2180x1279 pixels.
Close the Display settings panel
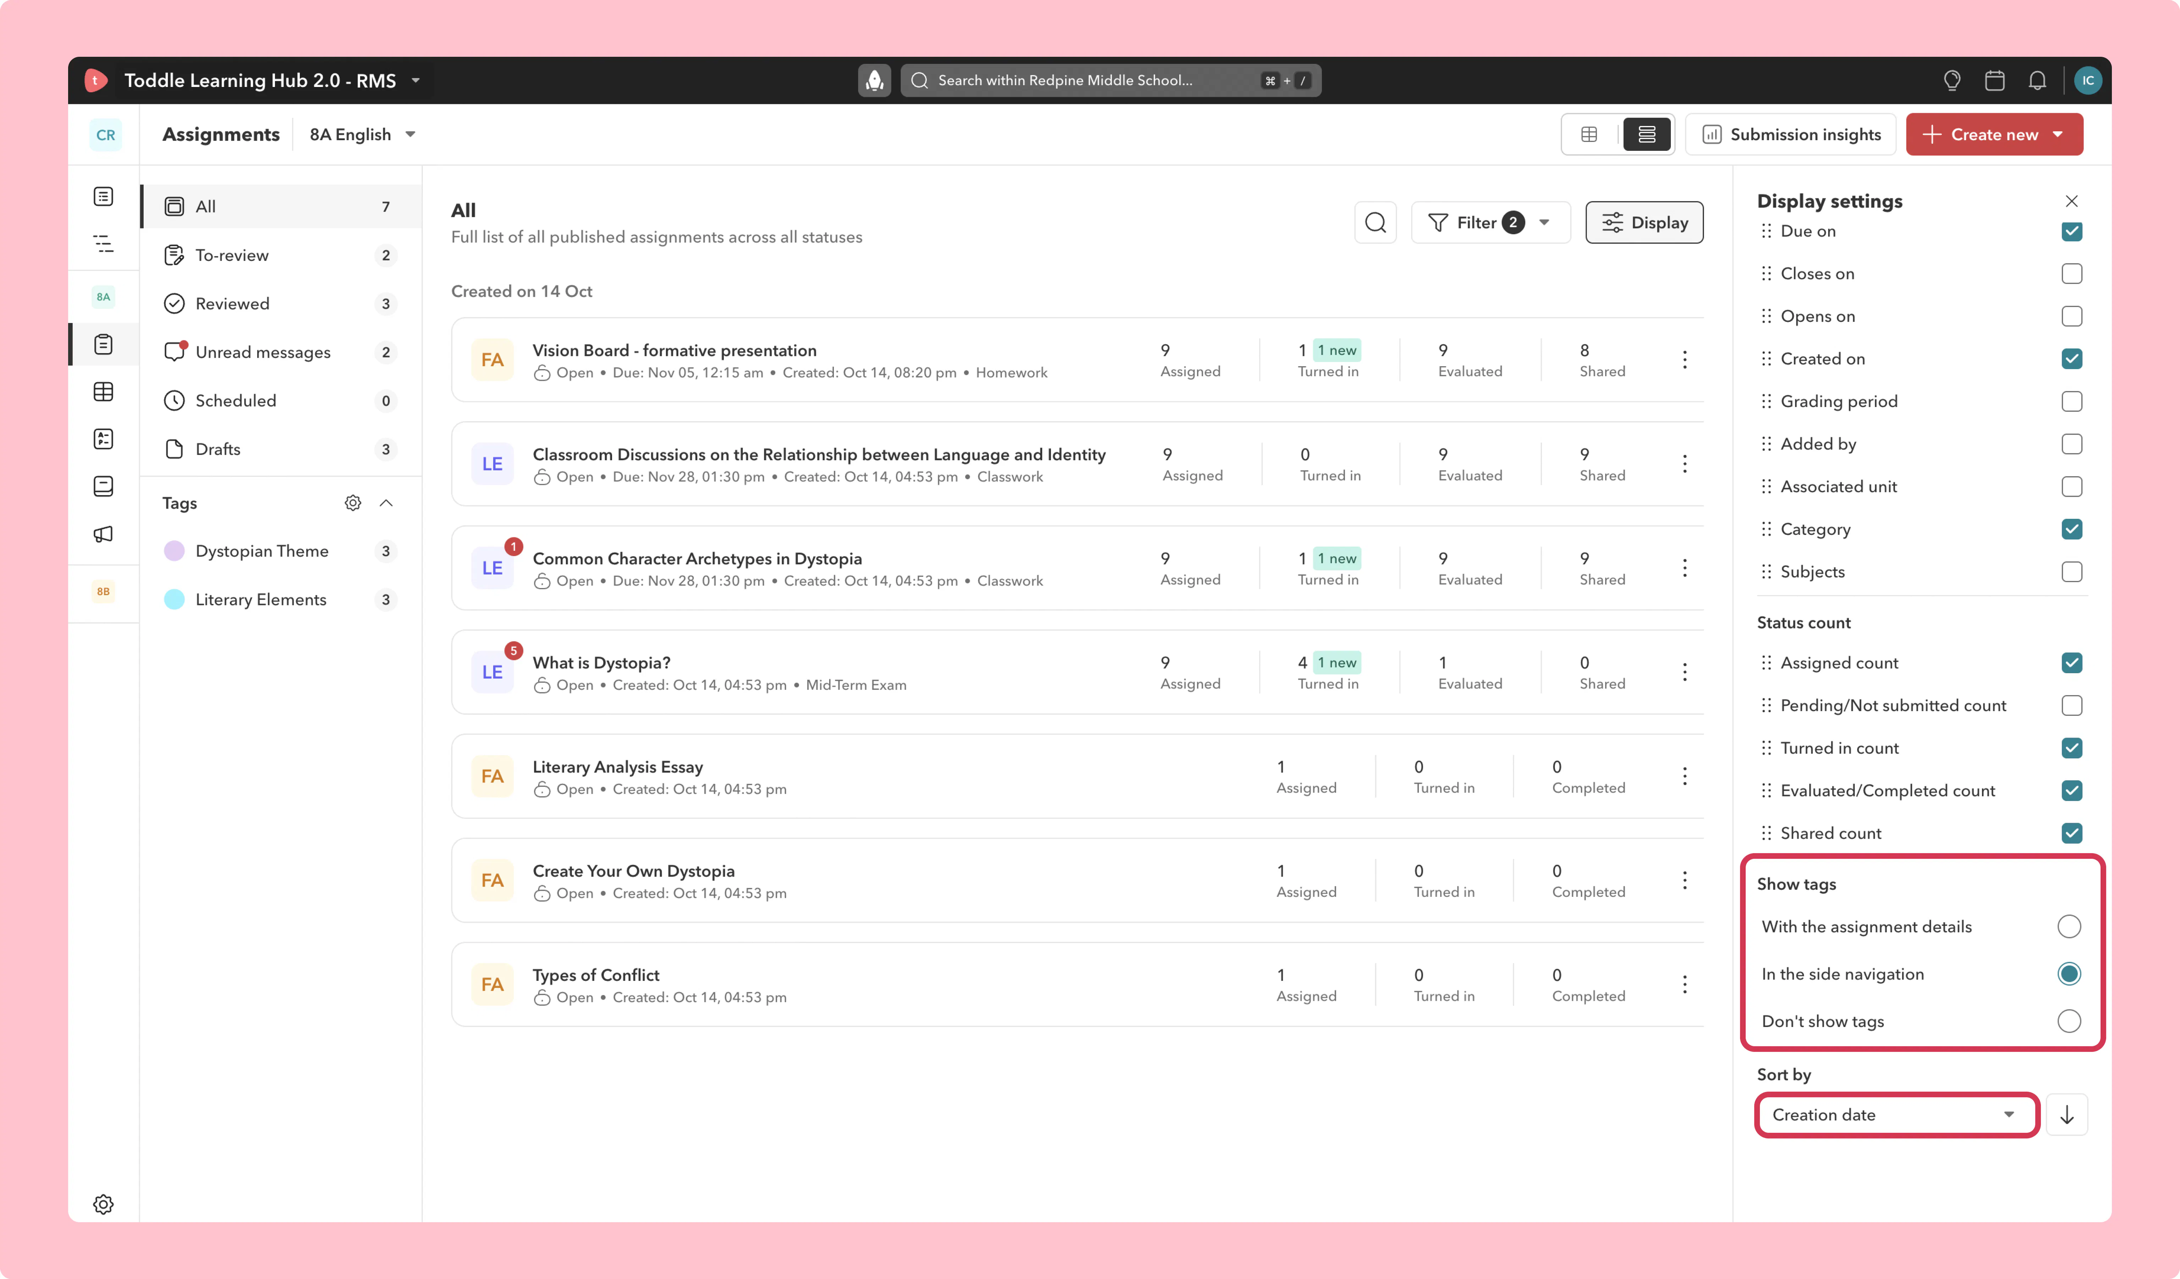tap(2071, 201)
